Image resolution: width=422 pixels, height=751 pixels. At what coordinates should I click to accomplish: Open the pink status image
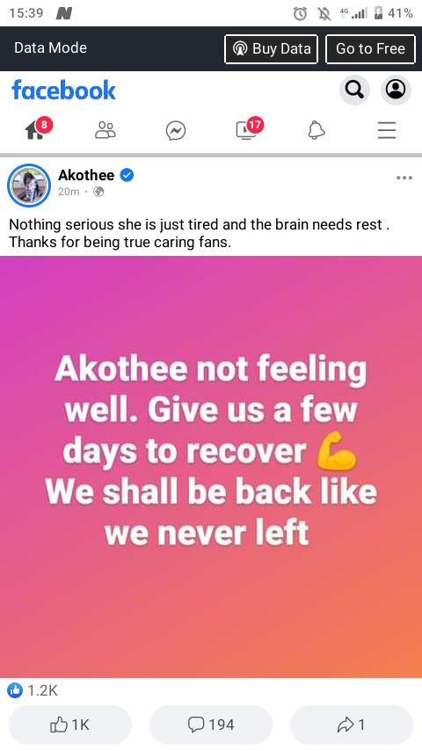[x=211, y=467]
